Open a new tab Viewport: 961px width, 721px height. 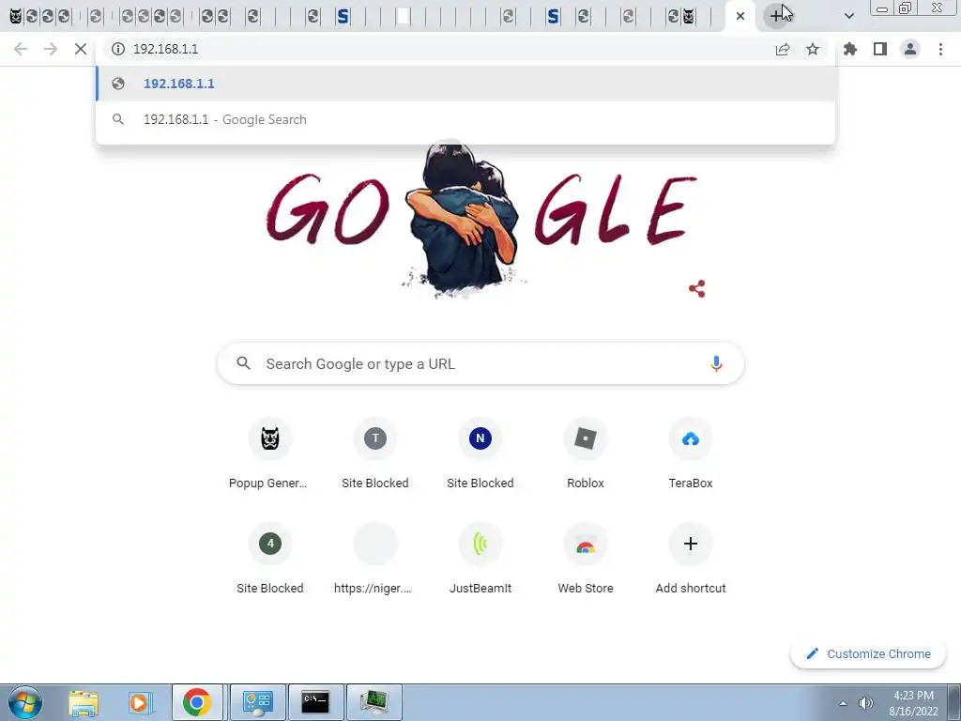click(x=776, y=16)
